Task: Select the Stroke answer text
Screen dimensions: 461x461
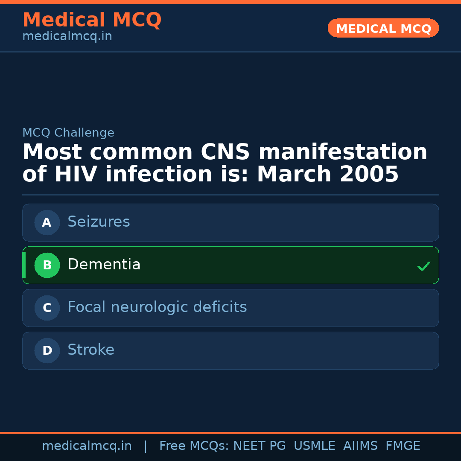Action: click(x=91, y=350)
